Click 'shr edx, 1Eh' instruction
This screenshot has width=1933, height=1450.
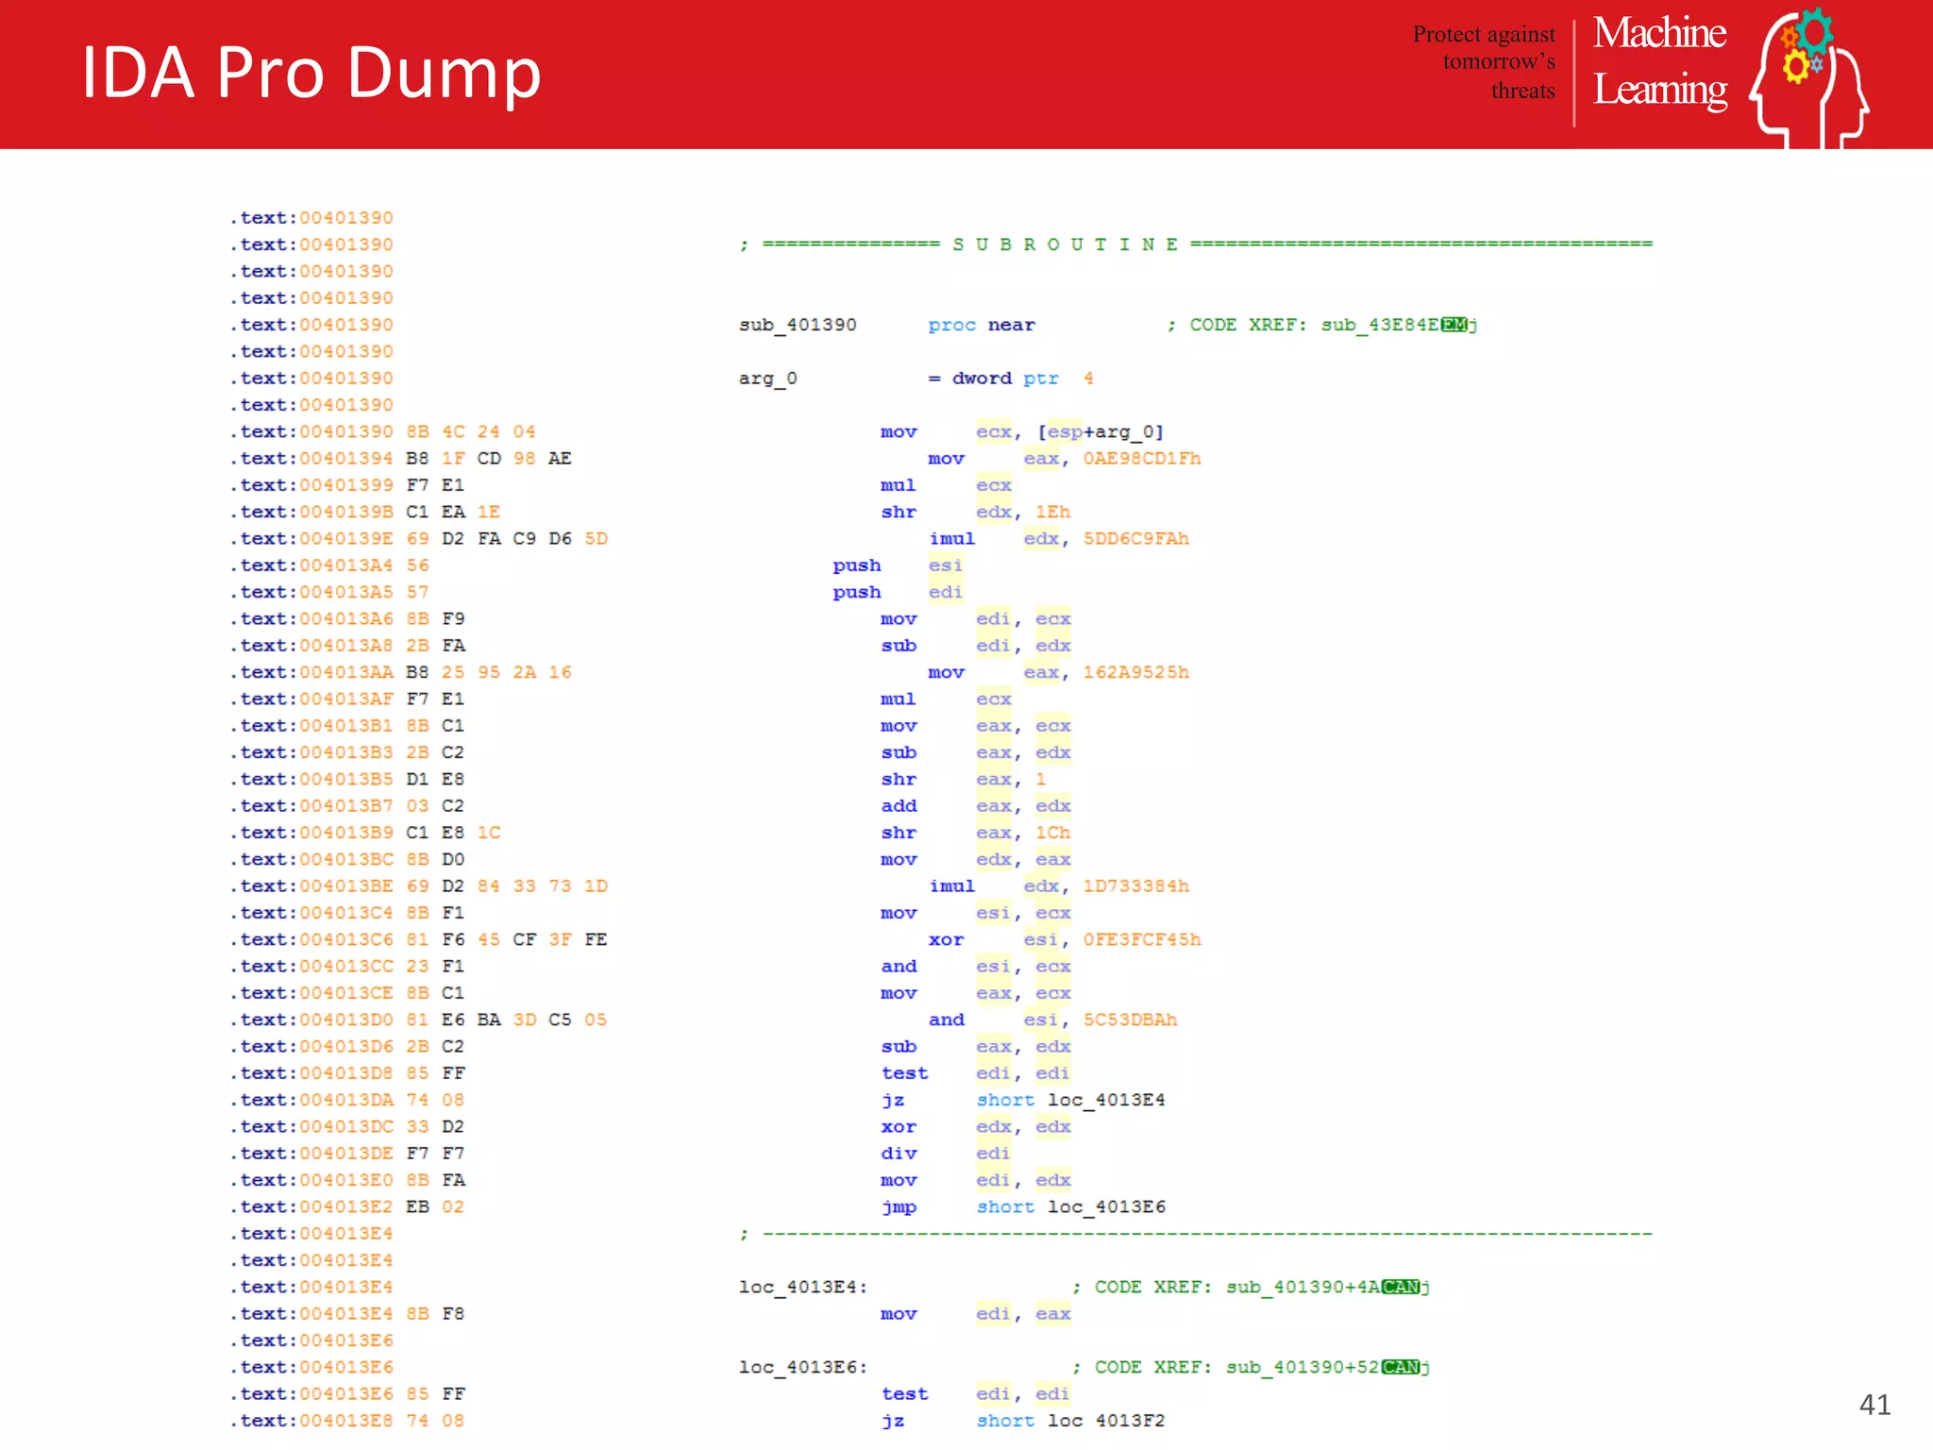975,513
